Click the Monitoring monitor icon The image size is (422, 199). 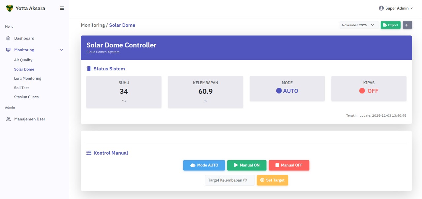point(9,50)
